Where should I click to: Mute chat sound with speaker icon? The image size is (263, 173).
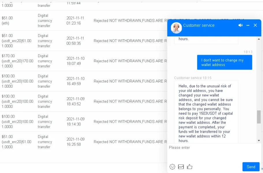point(240,25)
